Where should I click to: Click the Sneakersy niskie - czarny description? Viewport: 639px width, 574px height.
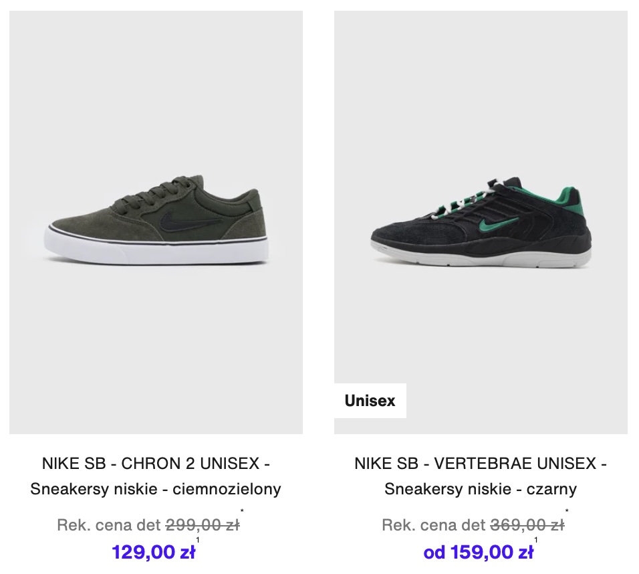coord(481,489)
